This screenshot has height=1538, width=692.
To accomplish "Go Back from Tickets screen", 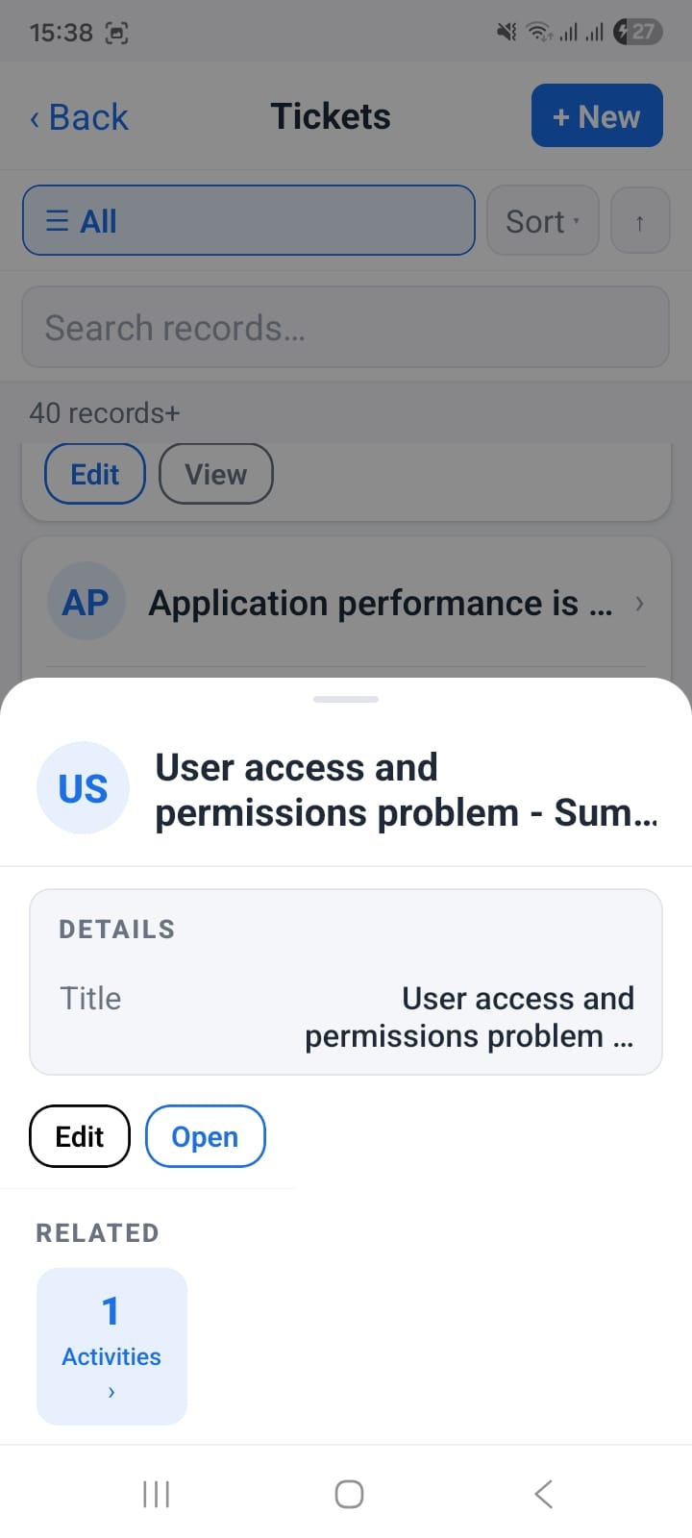I will click(79, 117).
